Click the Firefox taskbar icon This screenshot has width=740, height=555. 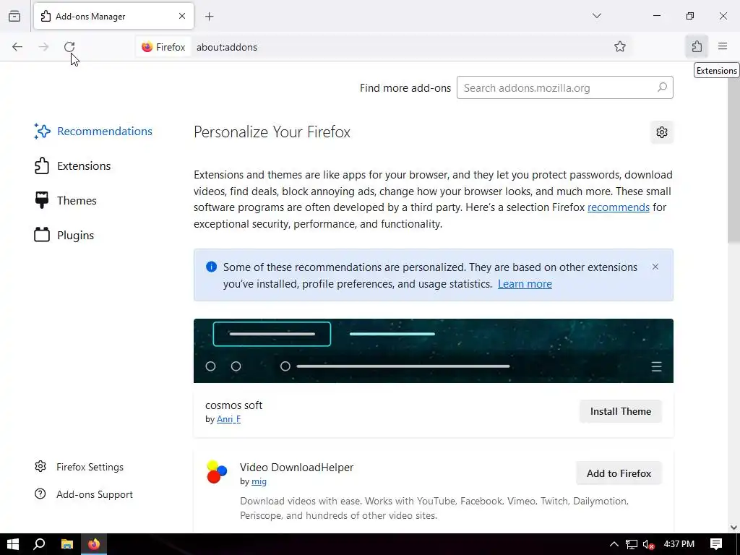pos(94,544)
